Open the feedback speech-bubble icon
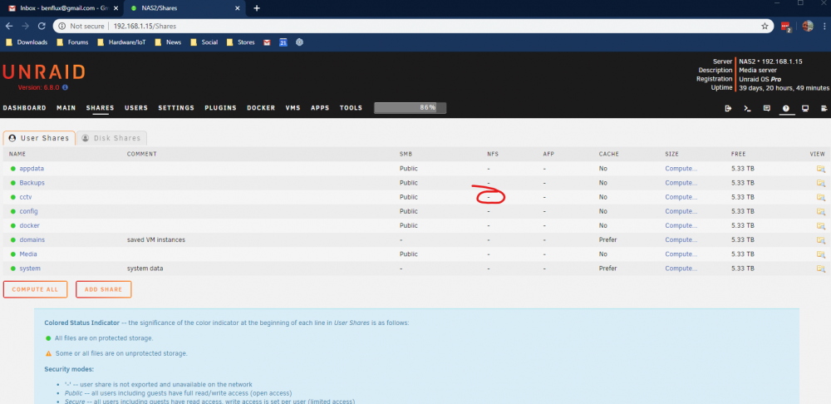 pyautogui.click(x=766, y=108)
